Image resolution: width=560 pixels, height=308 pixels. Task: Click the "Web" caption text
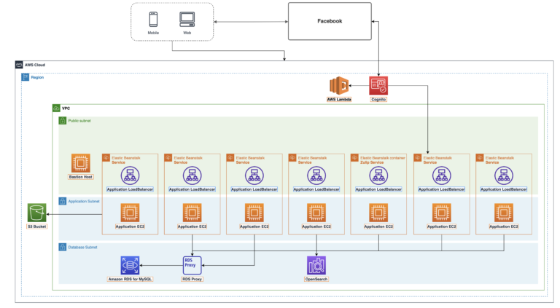point(187,33)
